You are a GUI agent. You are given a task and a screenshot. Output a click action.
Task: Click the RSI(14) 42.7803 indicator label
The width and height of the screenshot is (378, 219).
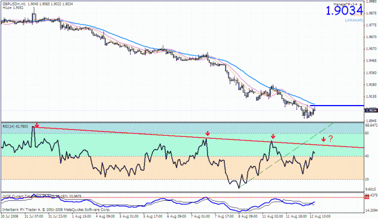15,126
